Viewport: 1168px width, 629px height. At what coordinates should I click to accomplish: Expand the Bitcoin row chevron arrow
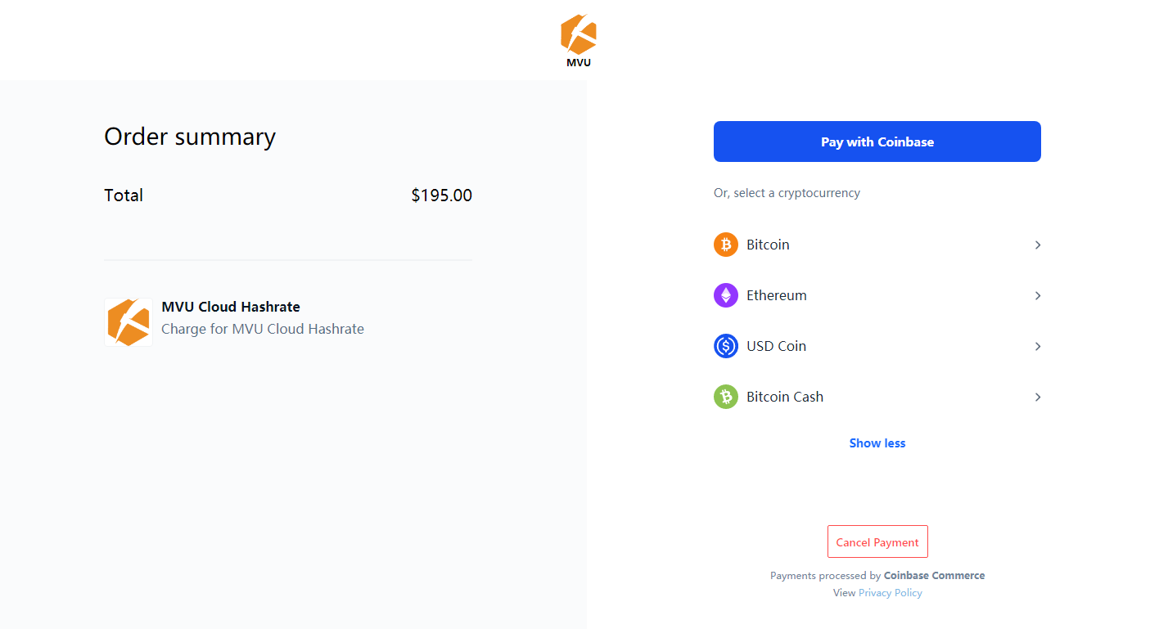1037,245
